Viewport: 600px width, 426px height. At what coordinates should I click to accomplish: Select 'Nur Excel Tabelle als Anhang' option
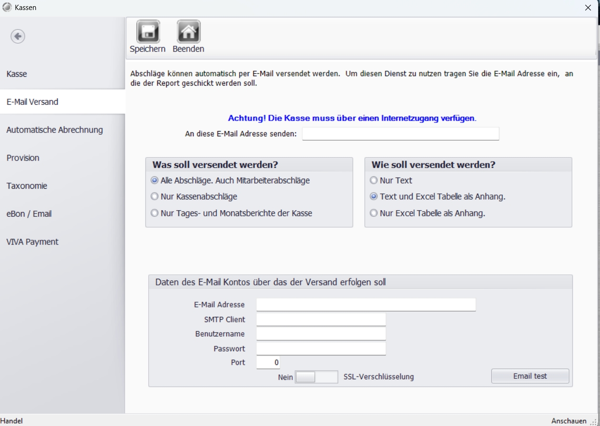pyautogui.click(x=374, y=213)
